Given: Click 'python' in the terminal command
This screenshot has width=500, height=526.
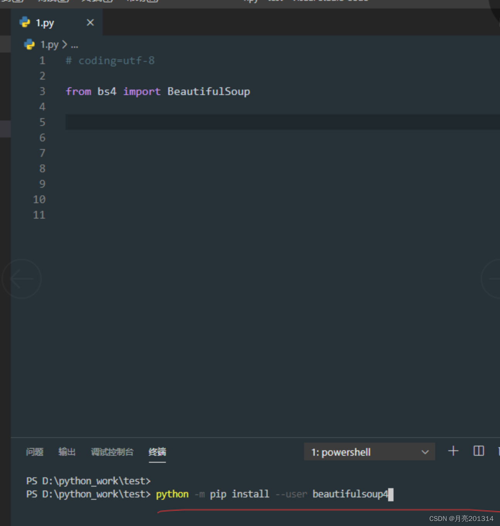Looking at the screenshot, I should [172, 494].
